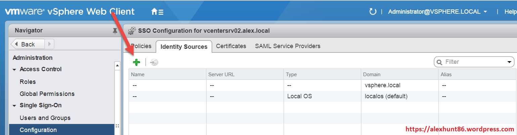
Task: Select the Identity Sources tab
Action: [184, 47]
